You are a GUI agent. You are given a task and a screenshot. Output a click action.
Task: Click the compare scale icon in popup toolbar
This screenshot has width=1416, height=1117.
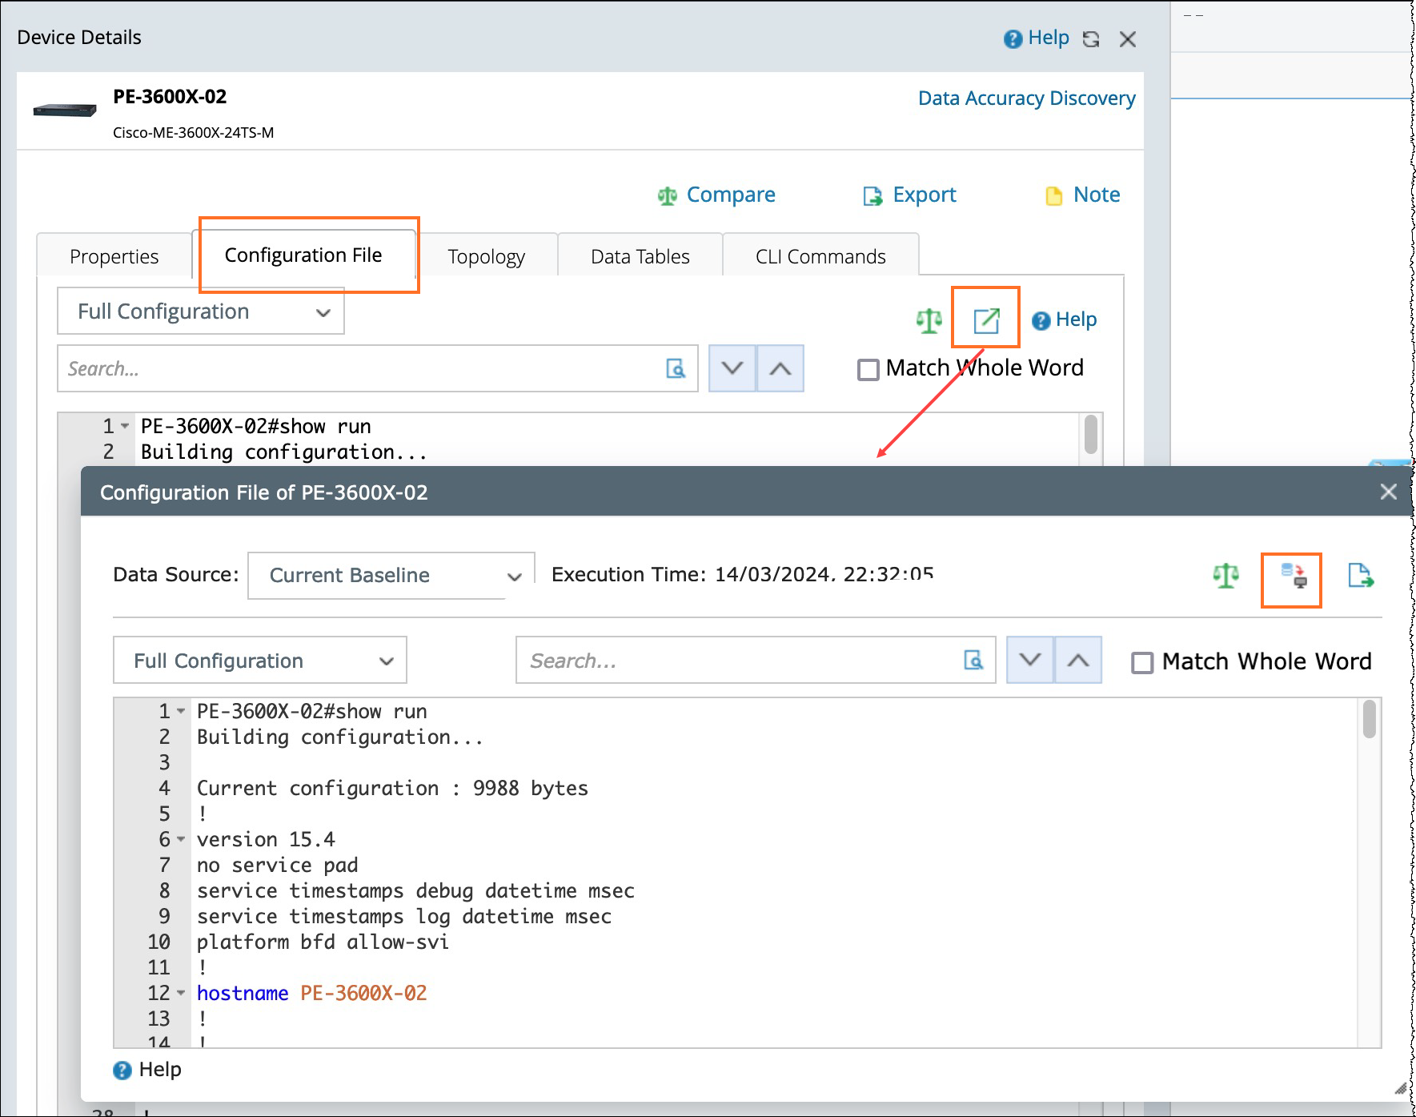tap(1225, 576)
